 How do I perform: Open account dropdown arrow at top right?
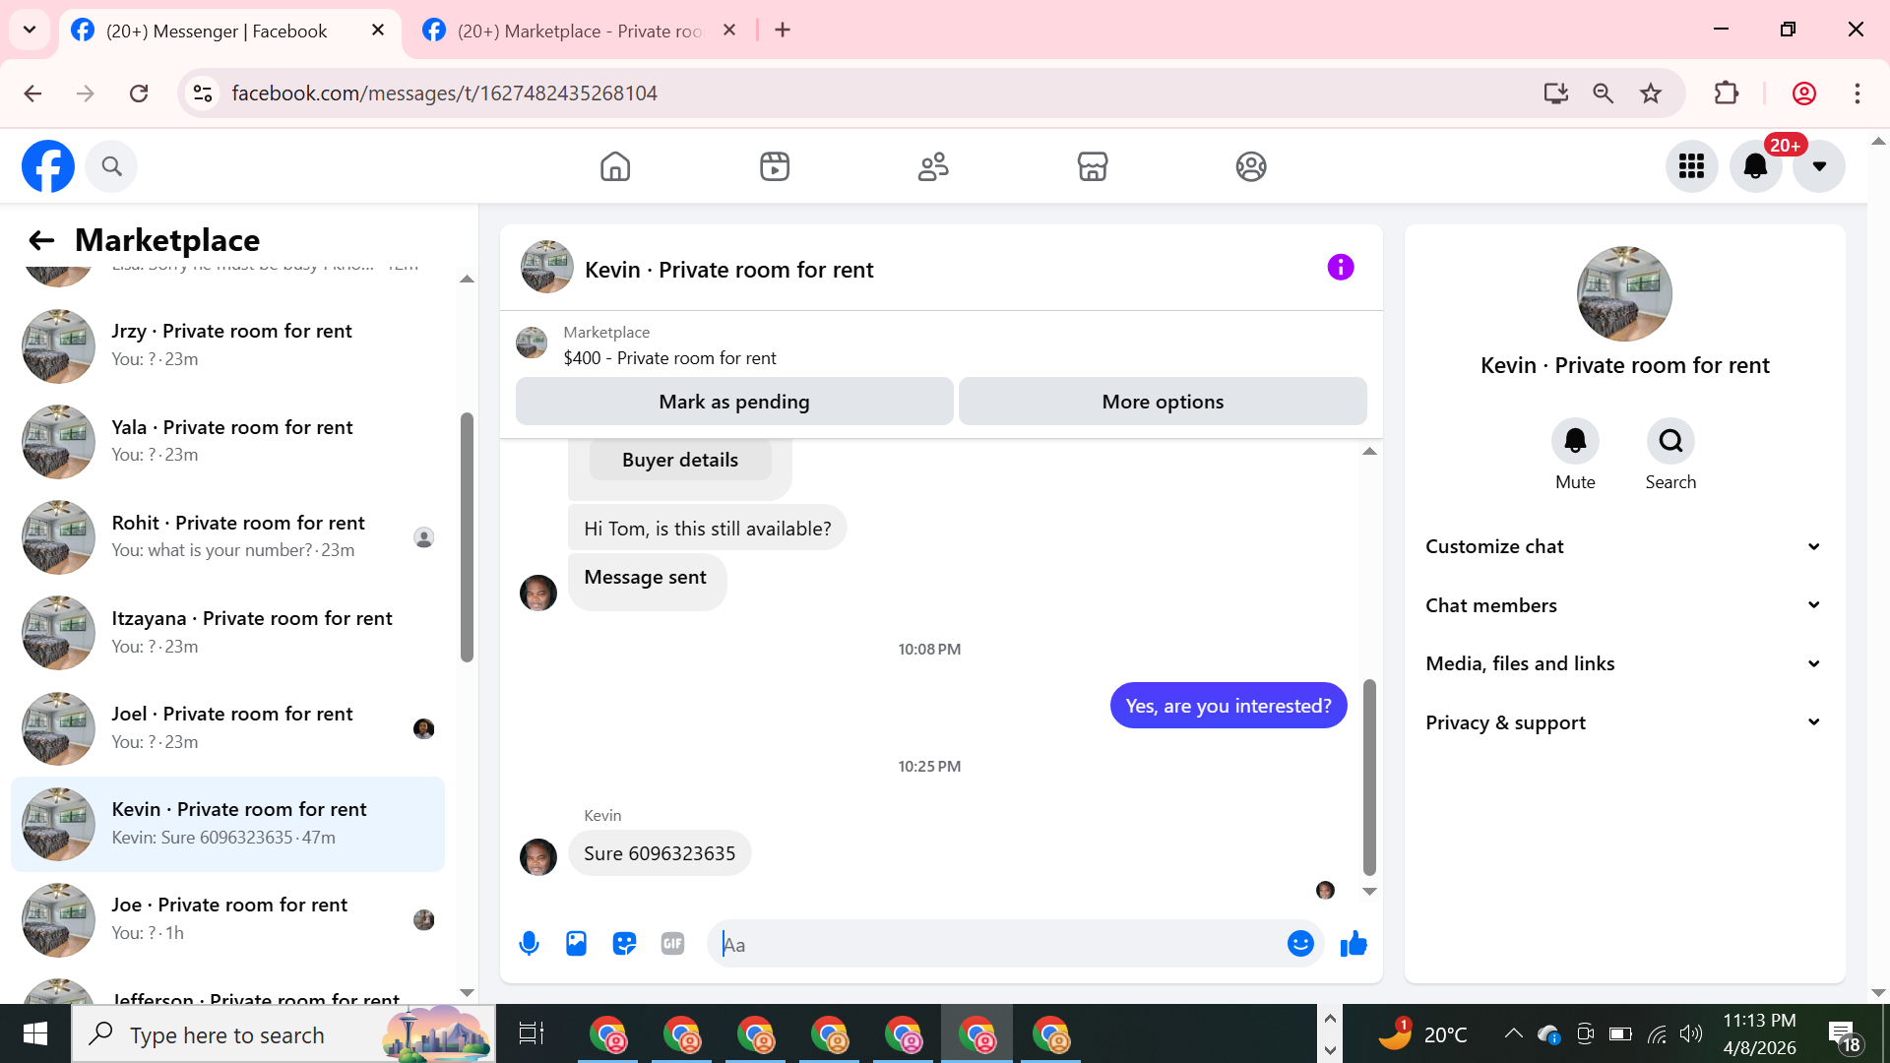[1819, 166]
